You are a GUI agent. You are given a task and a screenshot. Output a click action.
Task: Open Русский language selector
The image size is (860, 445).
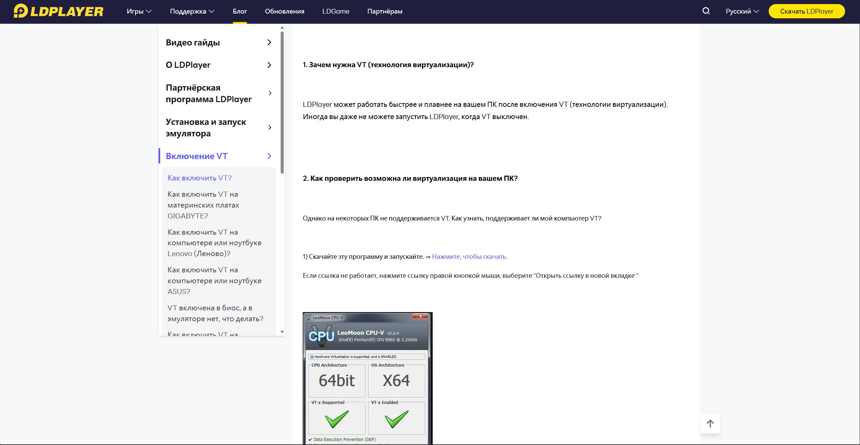[742, 11]
